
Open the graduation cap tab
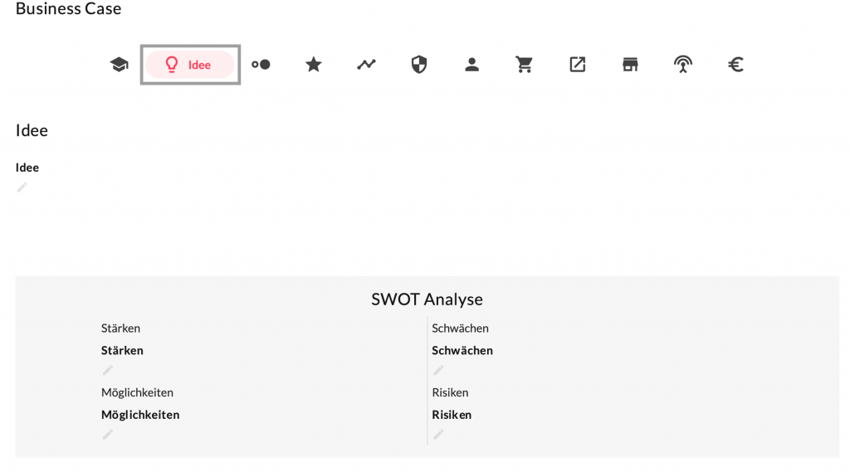click(x=120, y=65)
